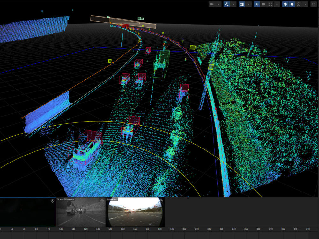Click the Scala3Camera label
The height and width of the screenshot is (239, 319).
pos(66,199)
